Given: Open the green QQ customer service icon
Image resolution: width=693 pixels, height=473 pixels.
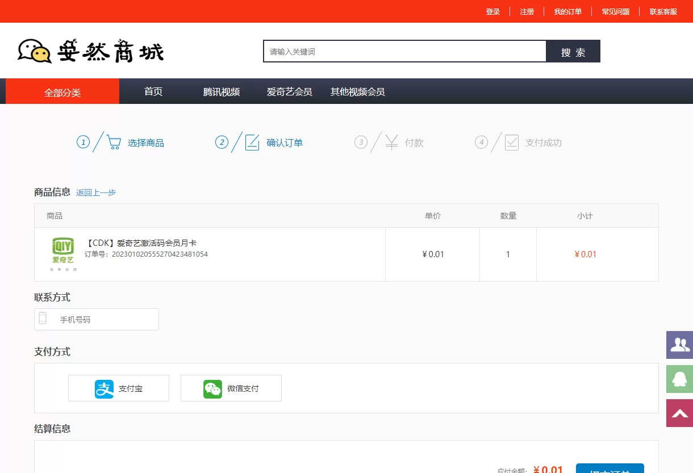Looking at the screenshot, I should pyautogui.click(x=679, y=379).
